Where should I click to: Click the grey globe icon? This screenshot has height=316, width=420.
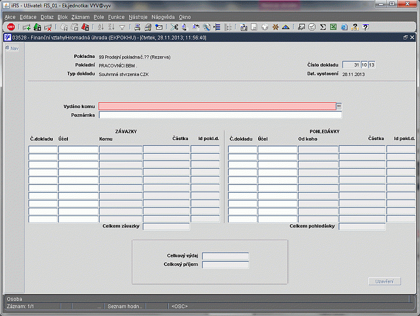(x=265, y=27)
